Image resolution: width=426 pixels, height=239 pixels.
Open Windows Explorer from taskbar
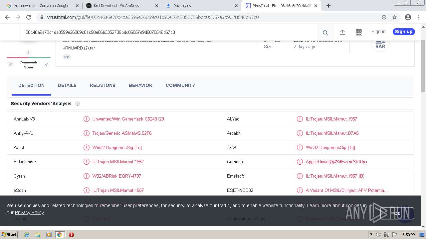tap(38, 235)
